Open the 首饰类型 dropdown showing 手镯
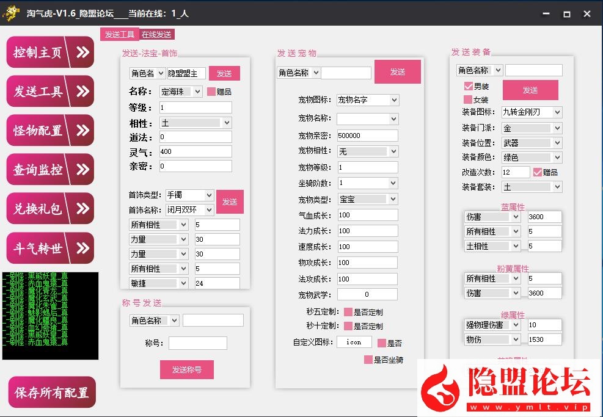 tap(189, 195)
